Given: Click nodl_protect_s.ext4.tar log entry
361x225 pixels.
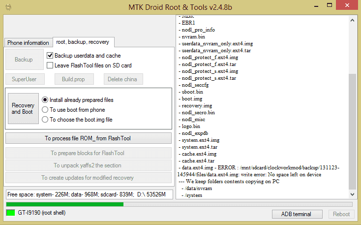Looking at the screenshot, I should (208, 78).
